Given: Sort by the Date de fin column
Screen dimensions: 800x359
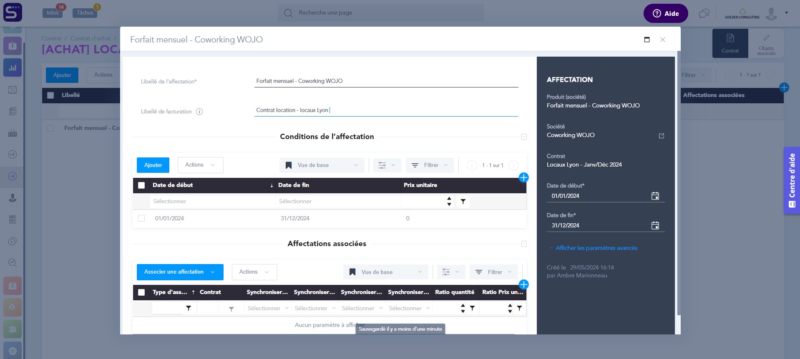Looking at the screenshot, I should pos(294,185).
